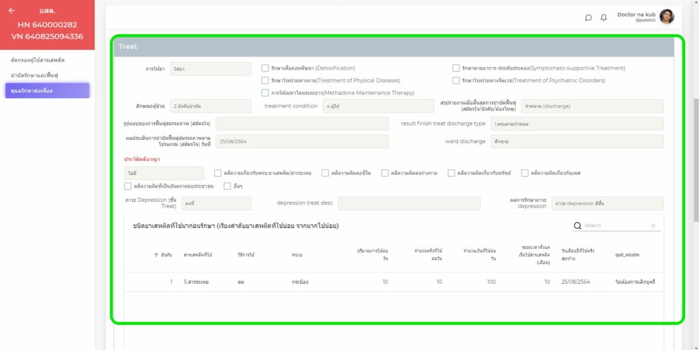Go to บำบัดรักษาและฟื้นฟู sidebar item
This screenshot has height=350, width=699.
pos(35,75)
